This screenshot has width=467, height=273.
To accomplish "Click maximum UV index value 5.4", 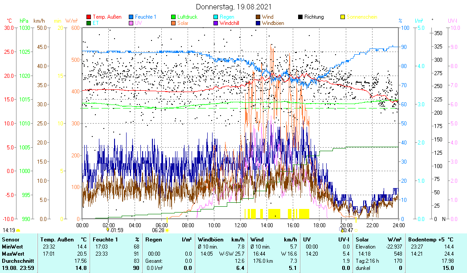I will pyautogui.click(x=346, y=254).
